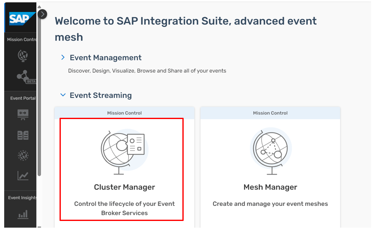The image size is (374, 241).
Task: Click the sidebar scrollbar up arrow
Action: tap(39, 7)
